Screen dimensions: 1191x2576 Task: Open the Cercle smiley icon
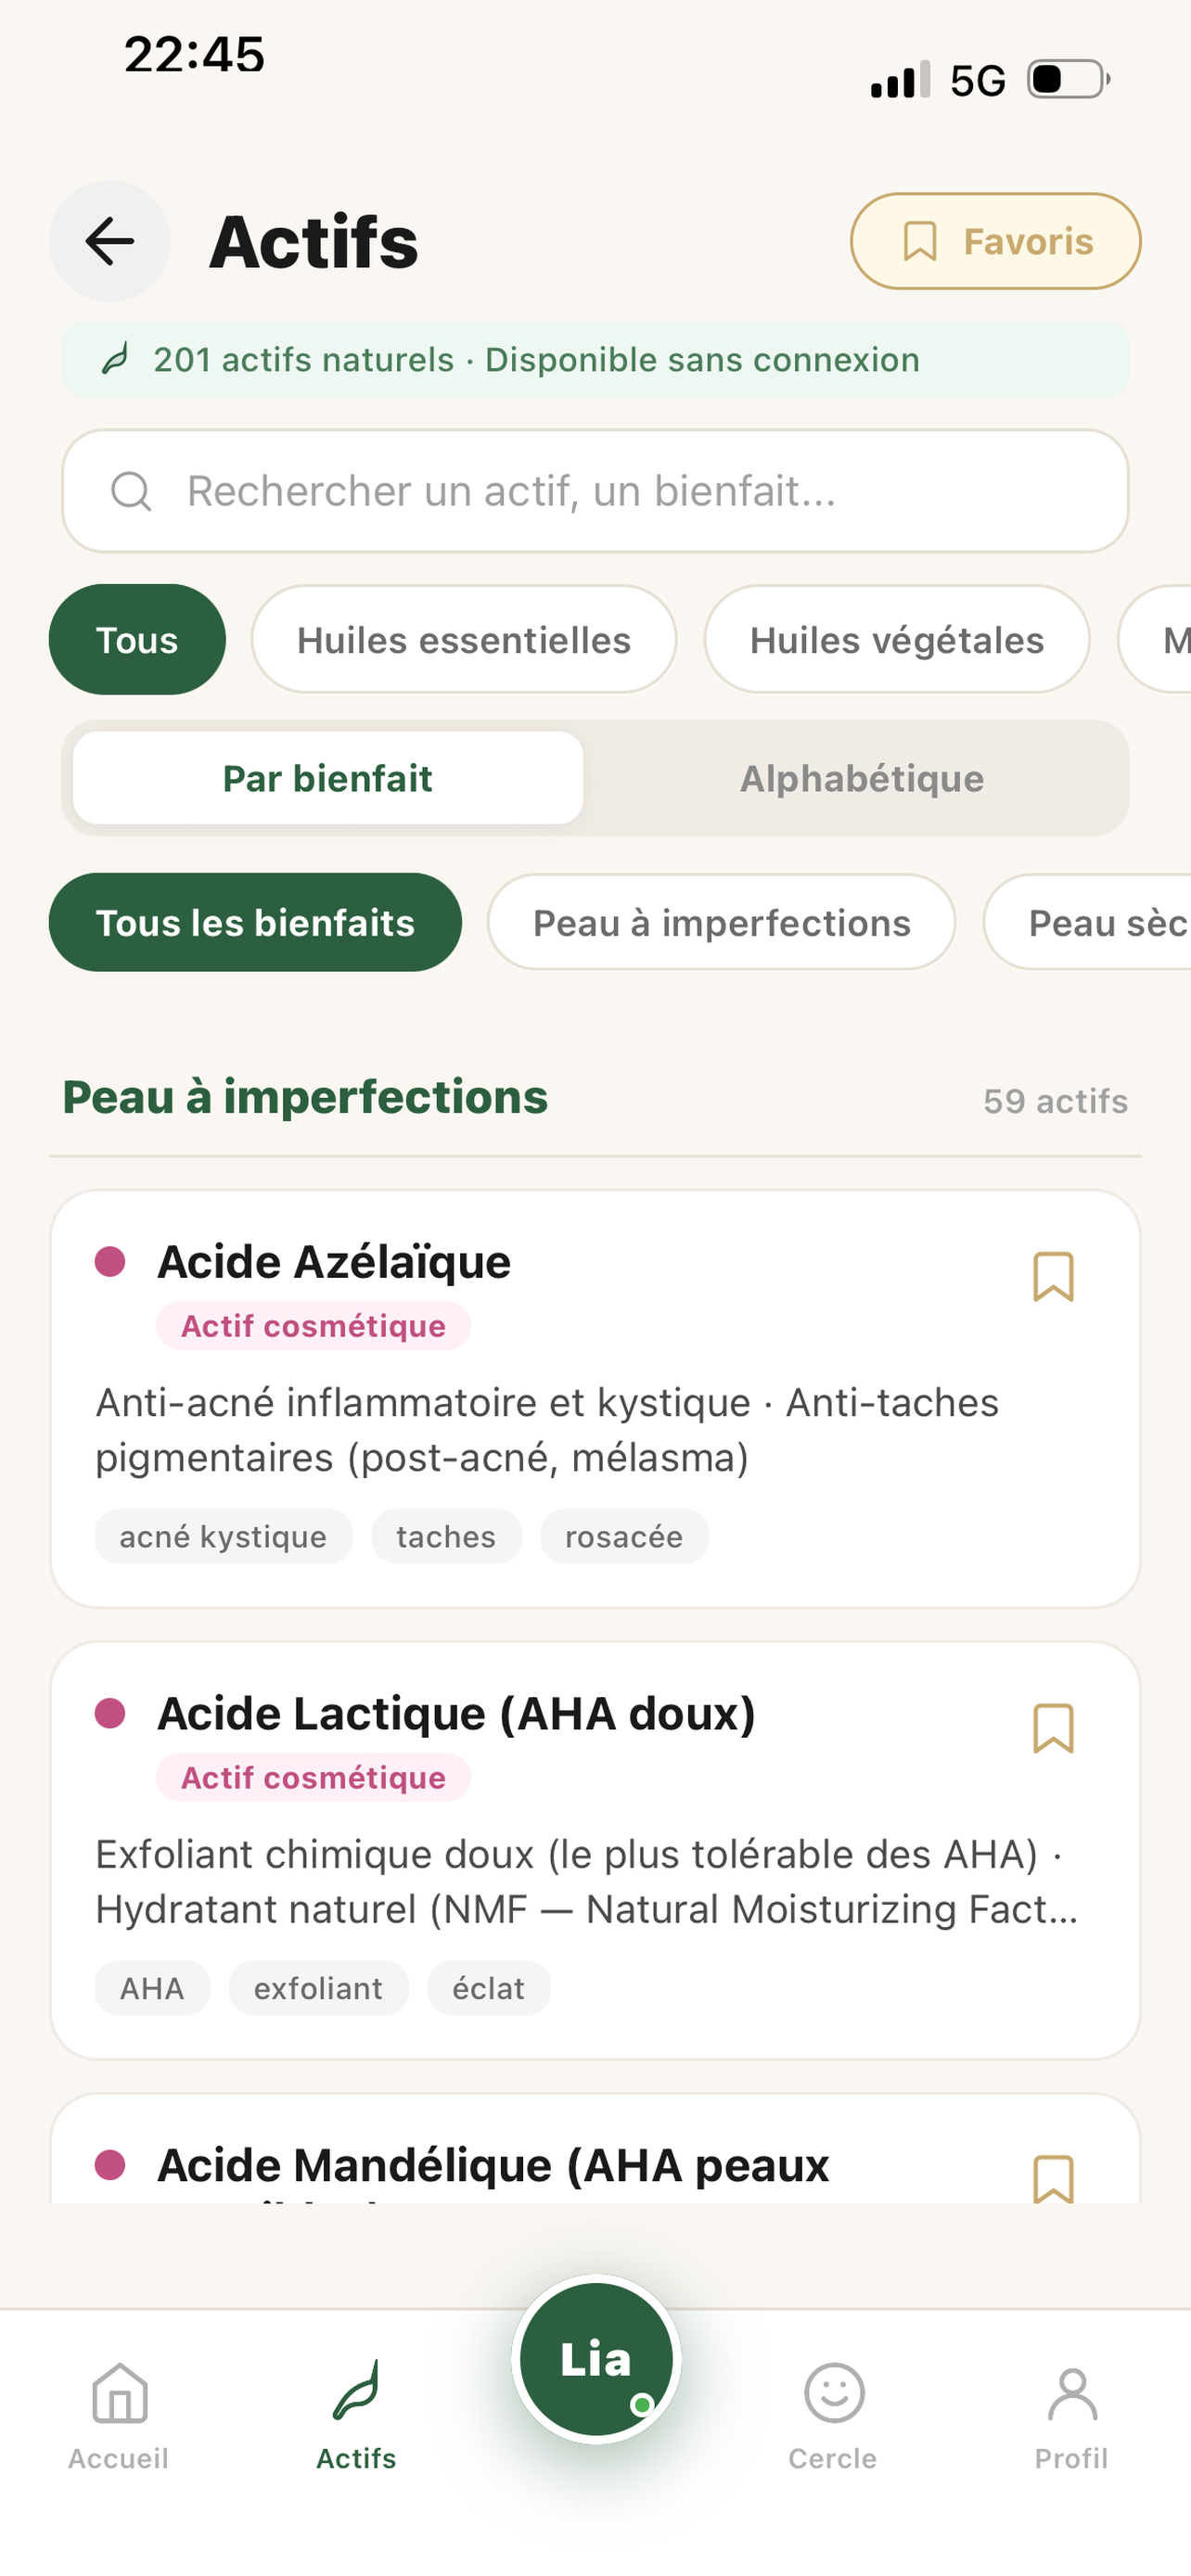coord(833,2394)
